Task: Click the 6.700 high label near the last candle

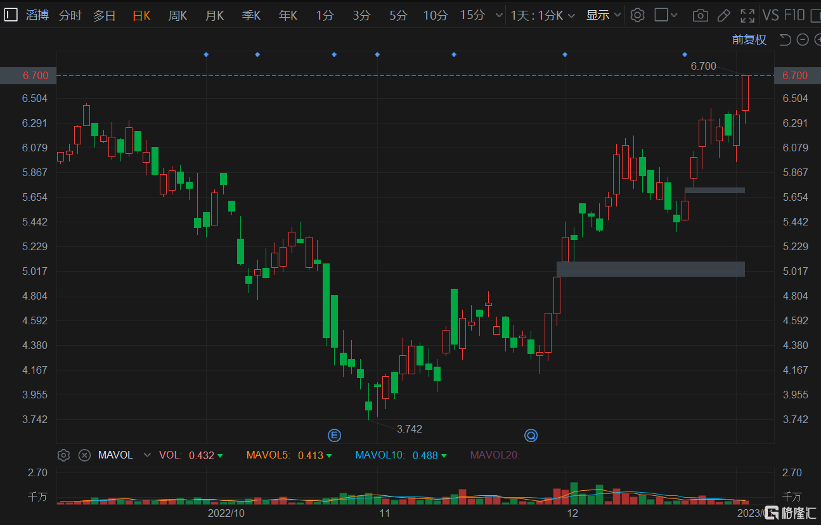Action: pyautogui.click(x=703, y=66)
